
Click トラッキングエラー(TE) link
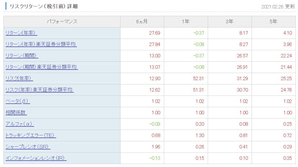[x=31, y=135]
